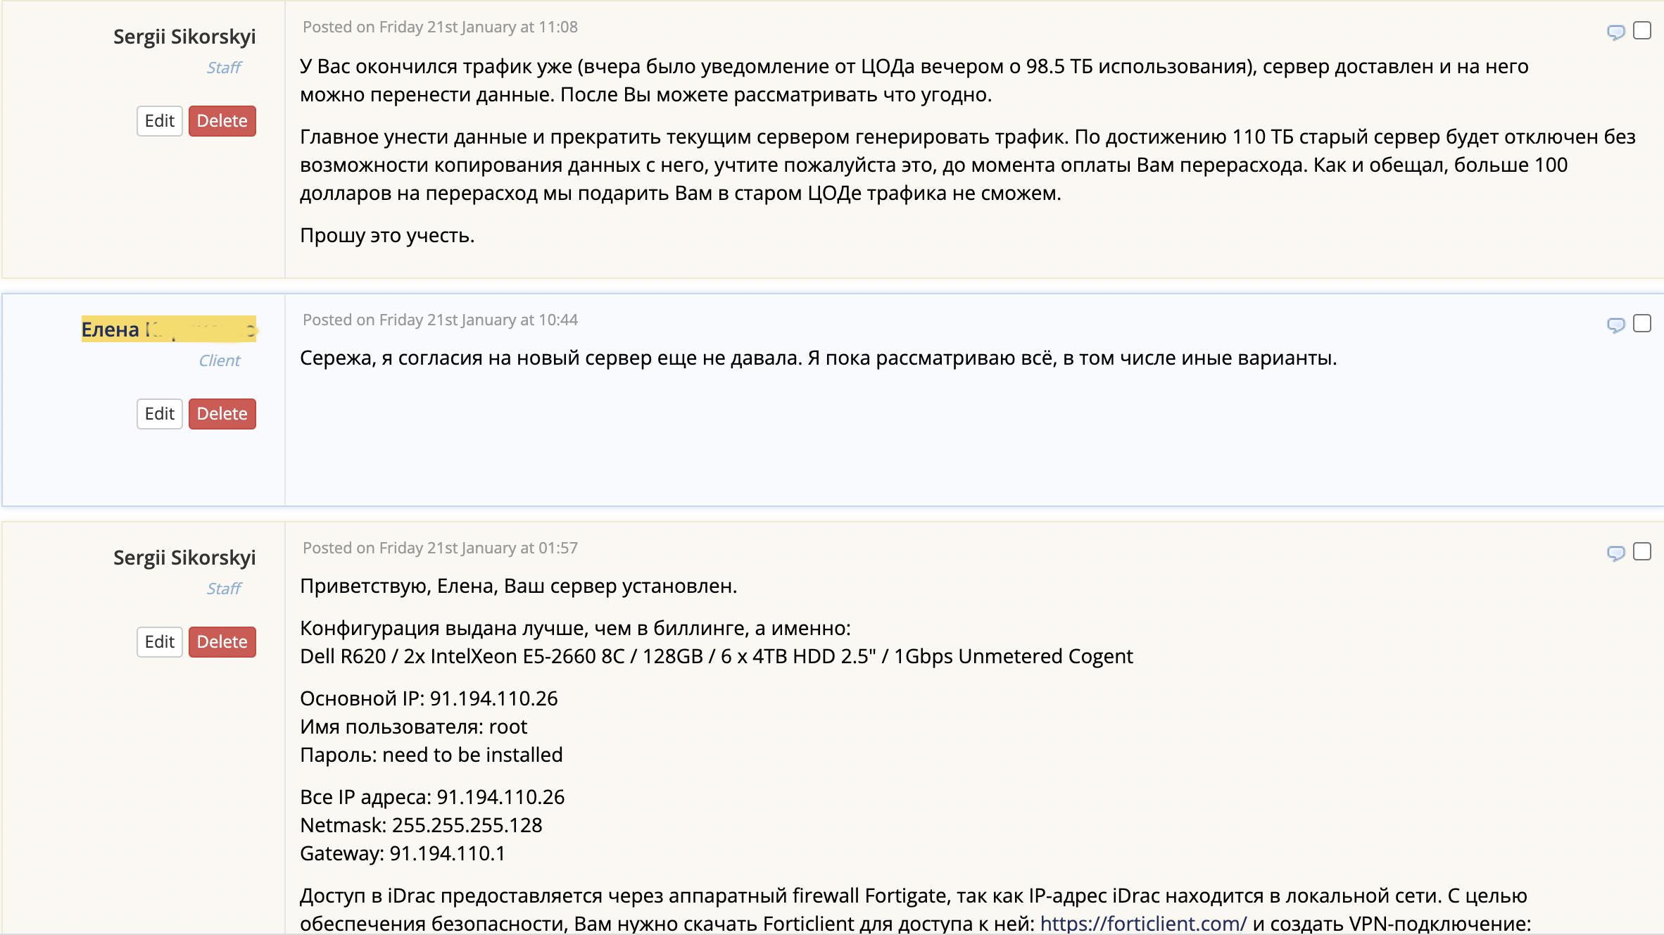
Task: Delete the 01:57 server installed post
Action: (222, 642)
